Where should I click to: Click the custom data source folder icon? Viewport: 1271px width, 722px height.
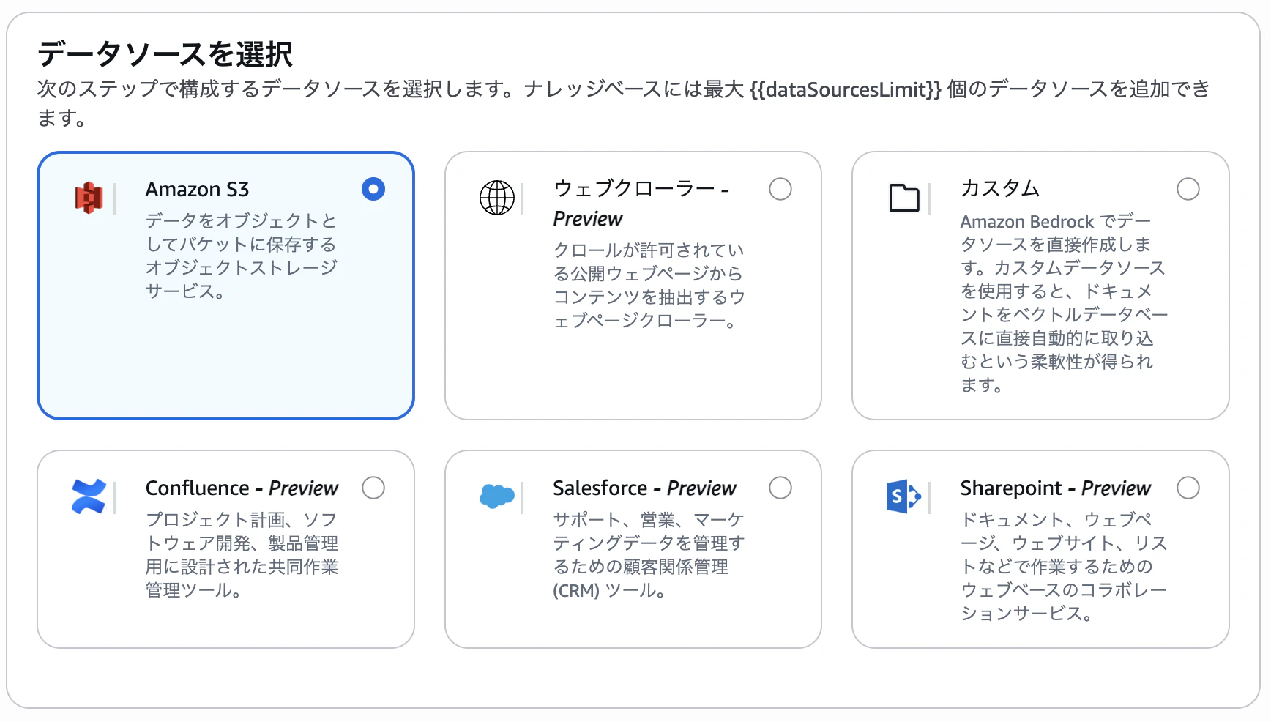pyautogui.click(x=904, y=198)
